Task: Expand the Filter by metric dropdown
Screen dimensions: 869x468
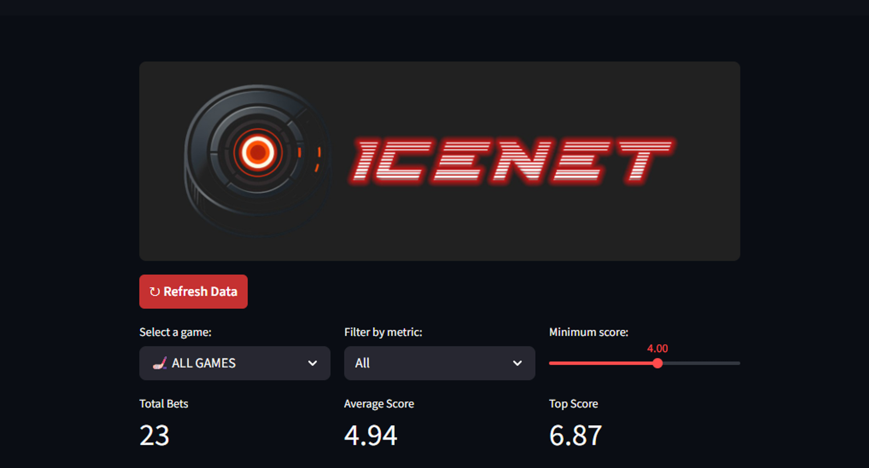Action: click(440, 363)
